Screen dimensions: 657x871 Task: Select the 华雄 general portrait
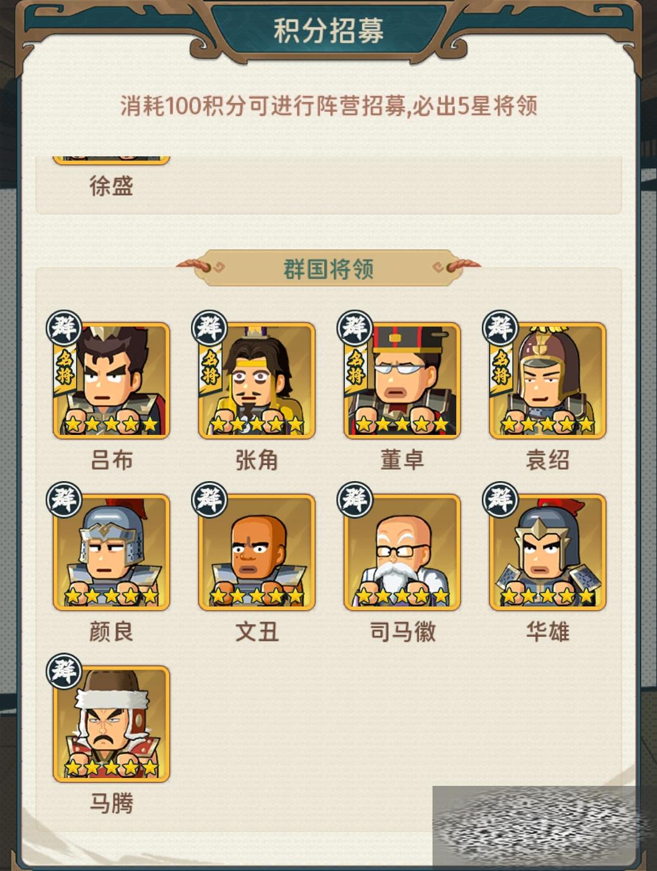547,552
